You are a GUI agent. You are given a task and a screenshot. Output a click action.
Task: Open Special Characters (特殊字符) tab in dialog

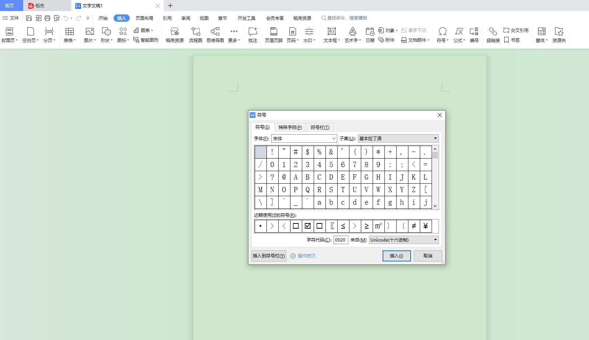pyautogui.click(x=290, y=127)
